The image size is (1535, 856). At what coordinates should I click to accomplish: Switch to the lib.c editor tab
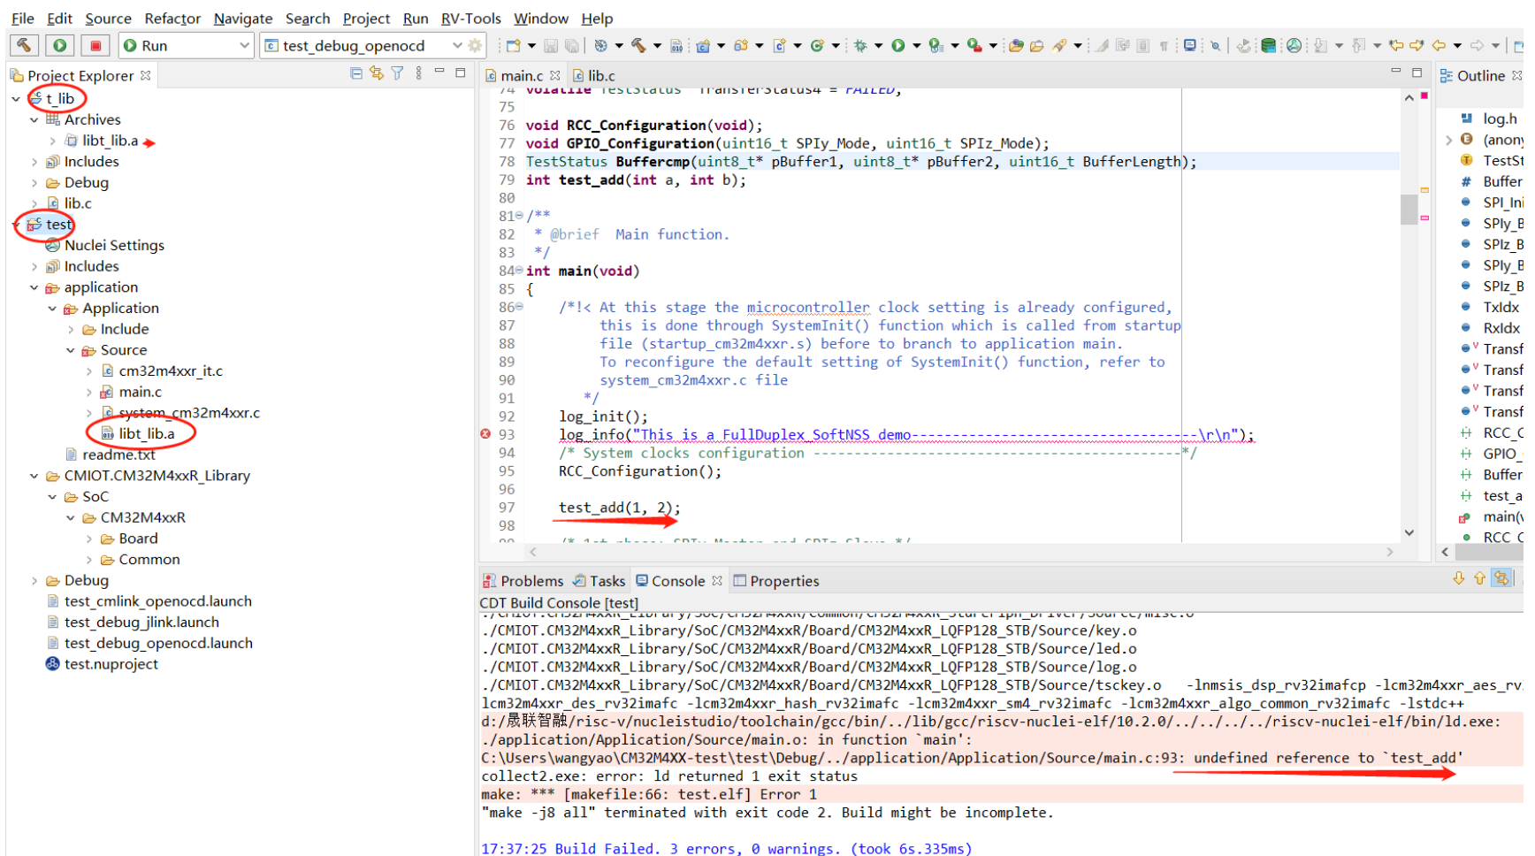[599, 76]
